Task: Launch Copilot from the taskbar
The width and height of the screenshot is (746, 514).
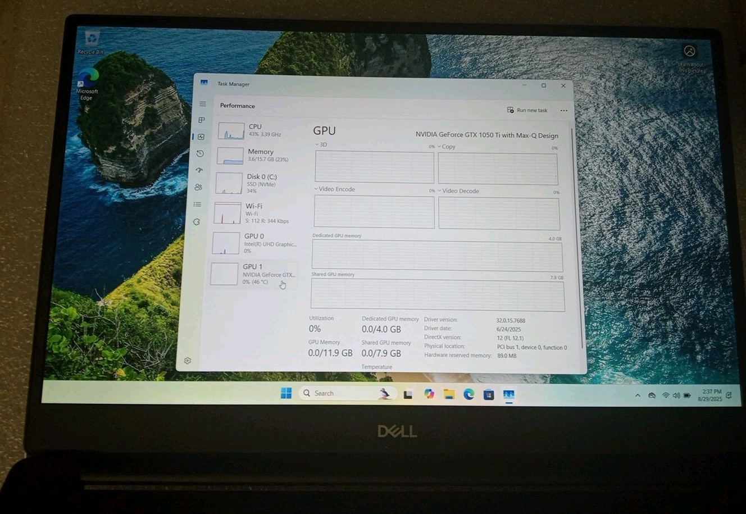Action: (x=429, y=394)
